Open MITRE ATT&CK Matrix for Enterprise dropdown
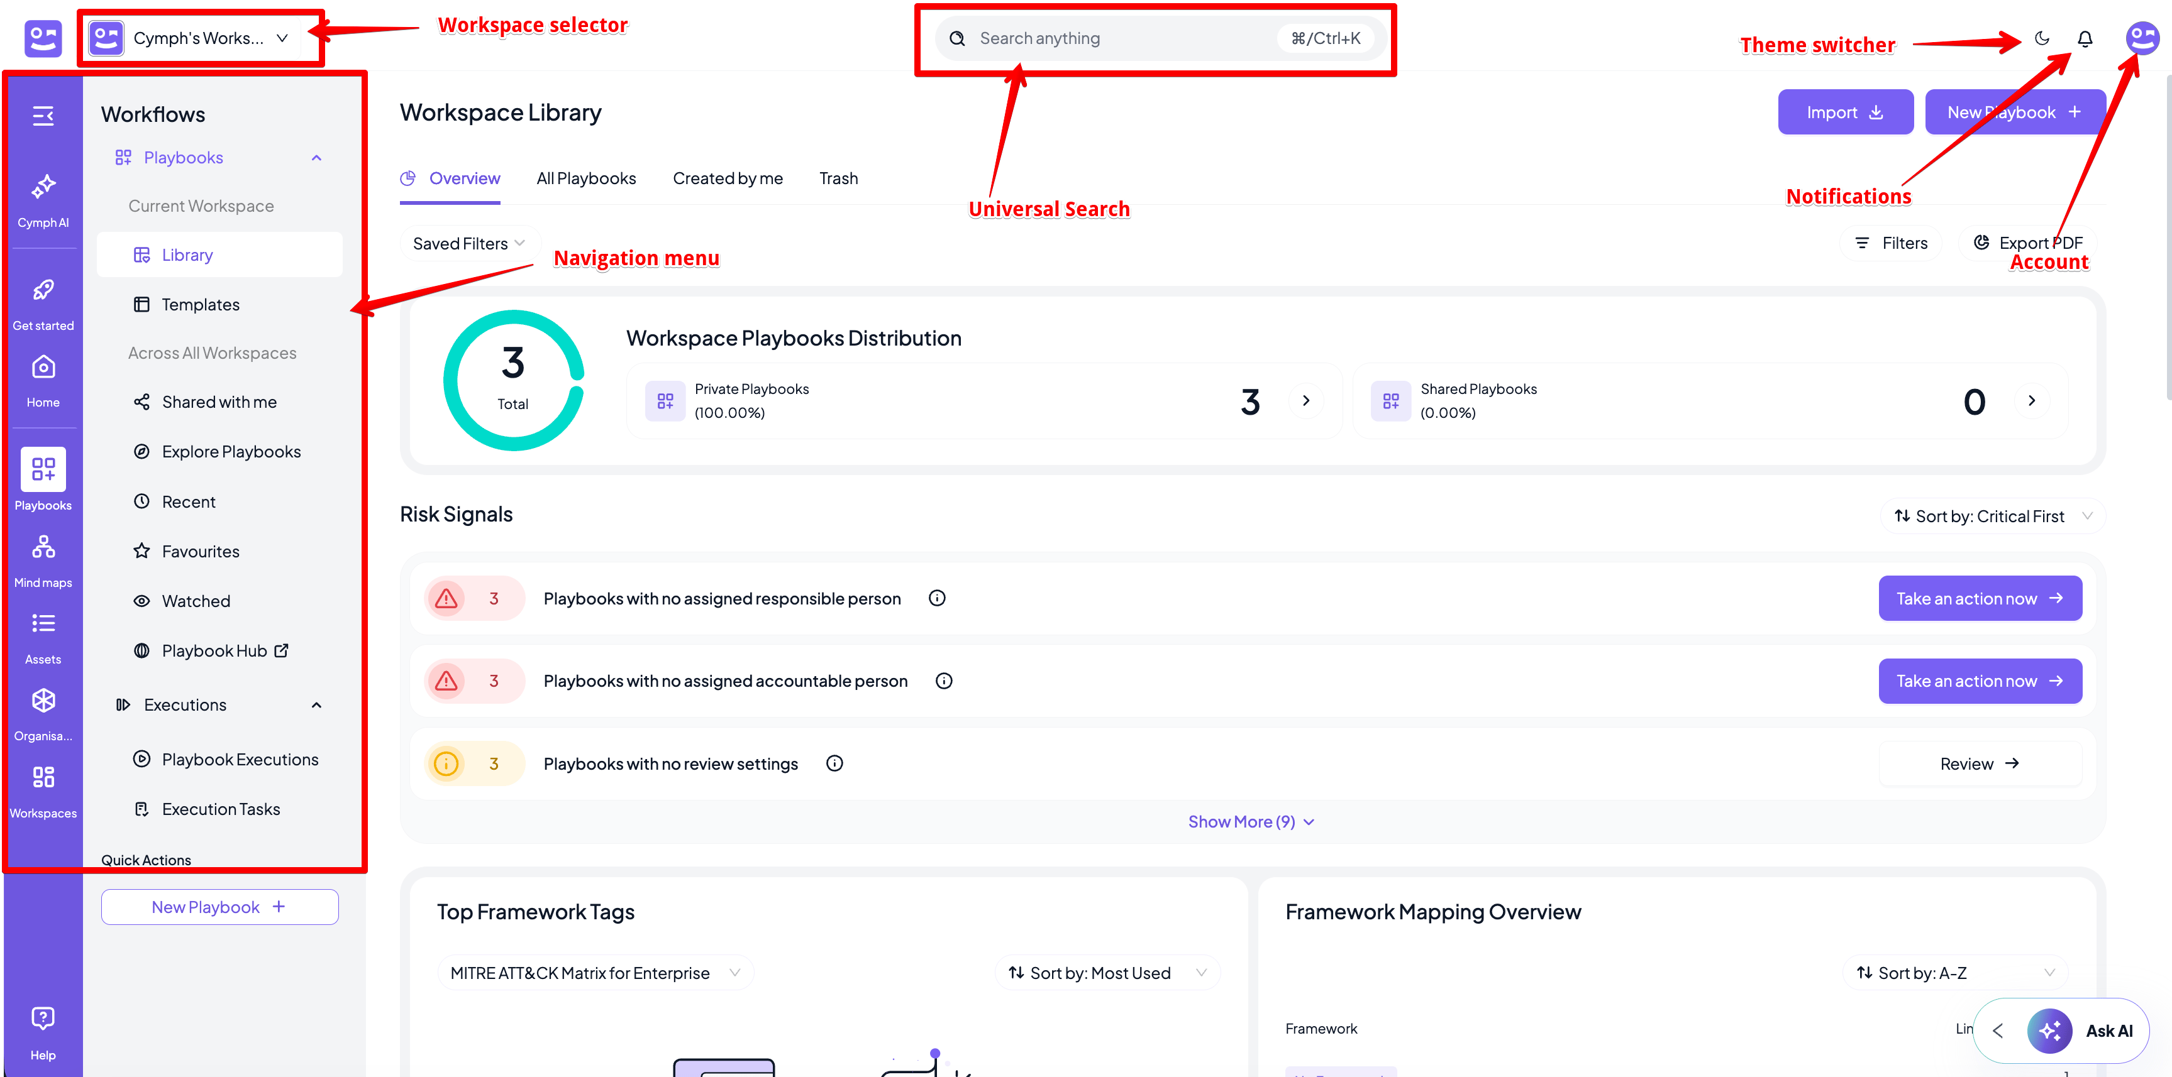This screenshot has width=2172, height=1077. [596, 973]
